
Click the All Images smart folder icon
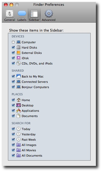[x=19, y=145]
